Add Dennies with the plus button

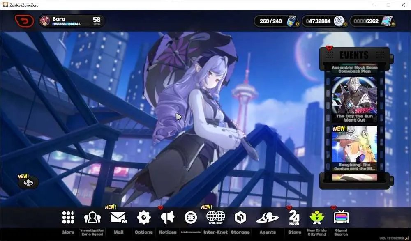[x=345, y=24]
